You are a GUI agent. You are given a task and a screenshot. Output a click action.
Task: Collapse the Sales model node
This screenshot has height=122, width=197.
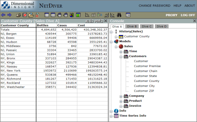(x=116, y=47)
